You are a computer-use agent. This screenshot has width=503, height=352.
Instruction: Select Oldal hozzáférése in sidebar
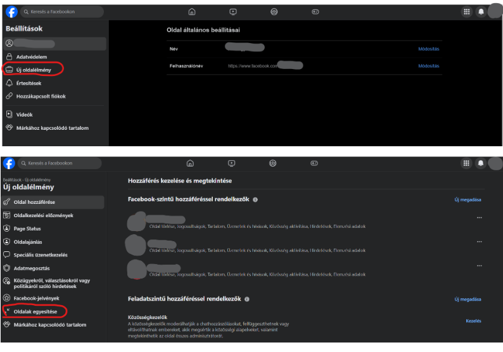(53, 203)
